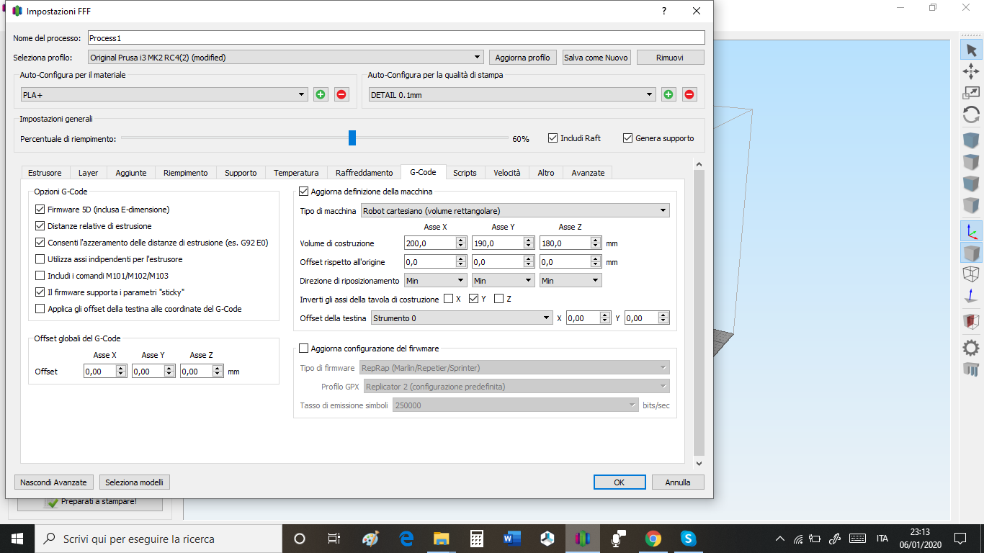984x553 pixels.
Task: Open the Riempimento tab
Action: click(x=185, y=173)
